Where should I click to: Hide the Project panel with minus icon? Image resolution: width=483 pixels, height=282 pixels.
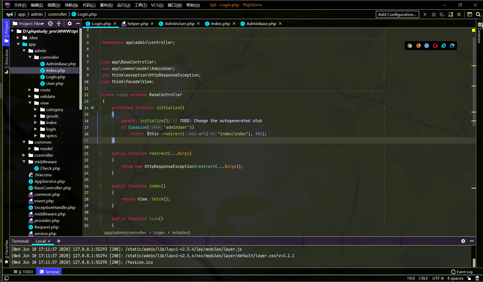click(78, 23)
